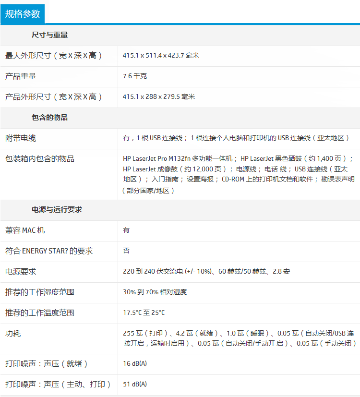Select the 30% 到 70% 相对湿度 value

click(155, 292)
